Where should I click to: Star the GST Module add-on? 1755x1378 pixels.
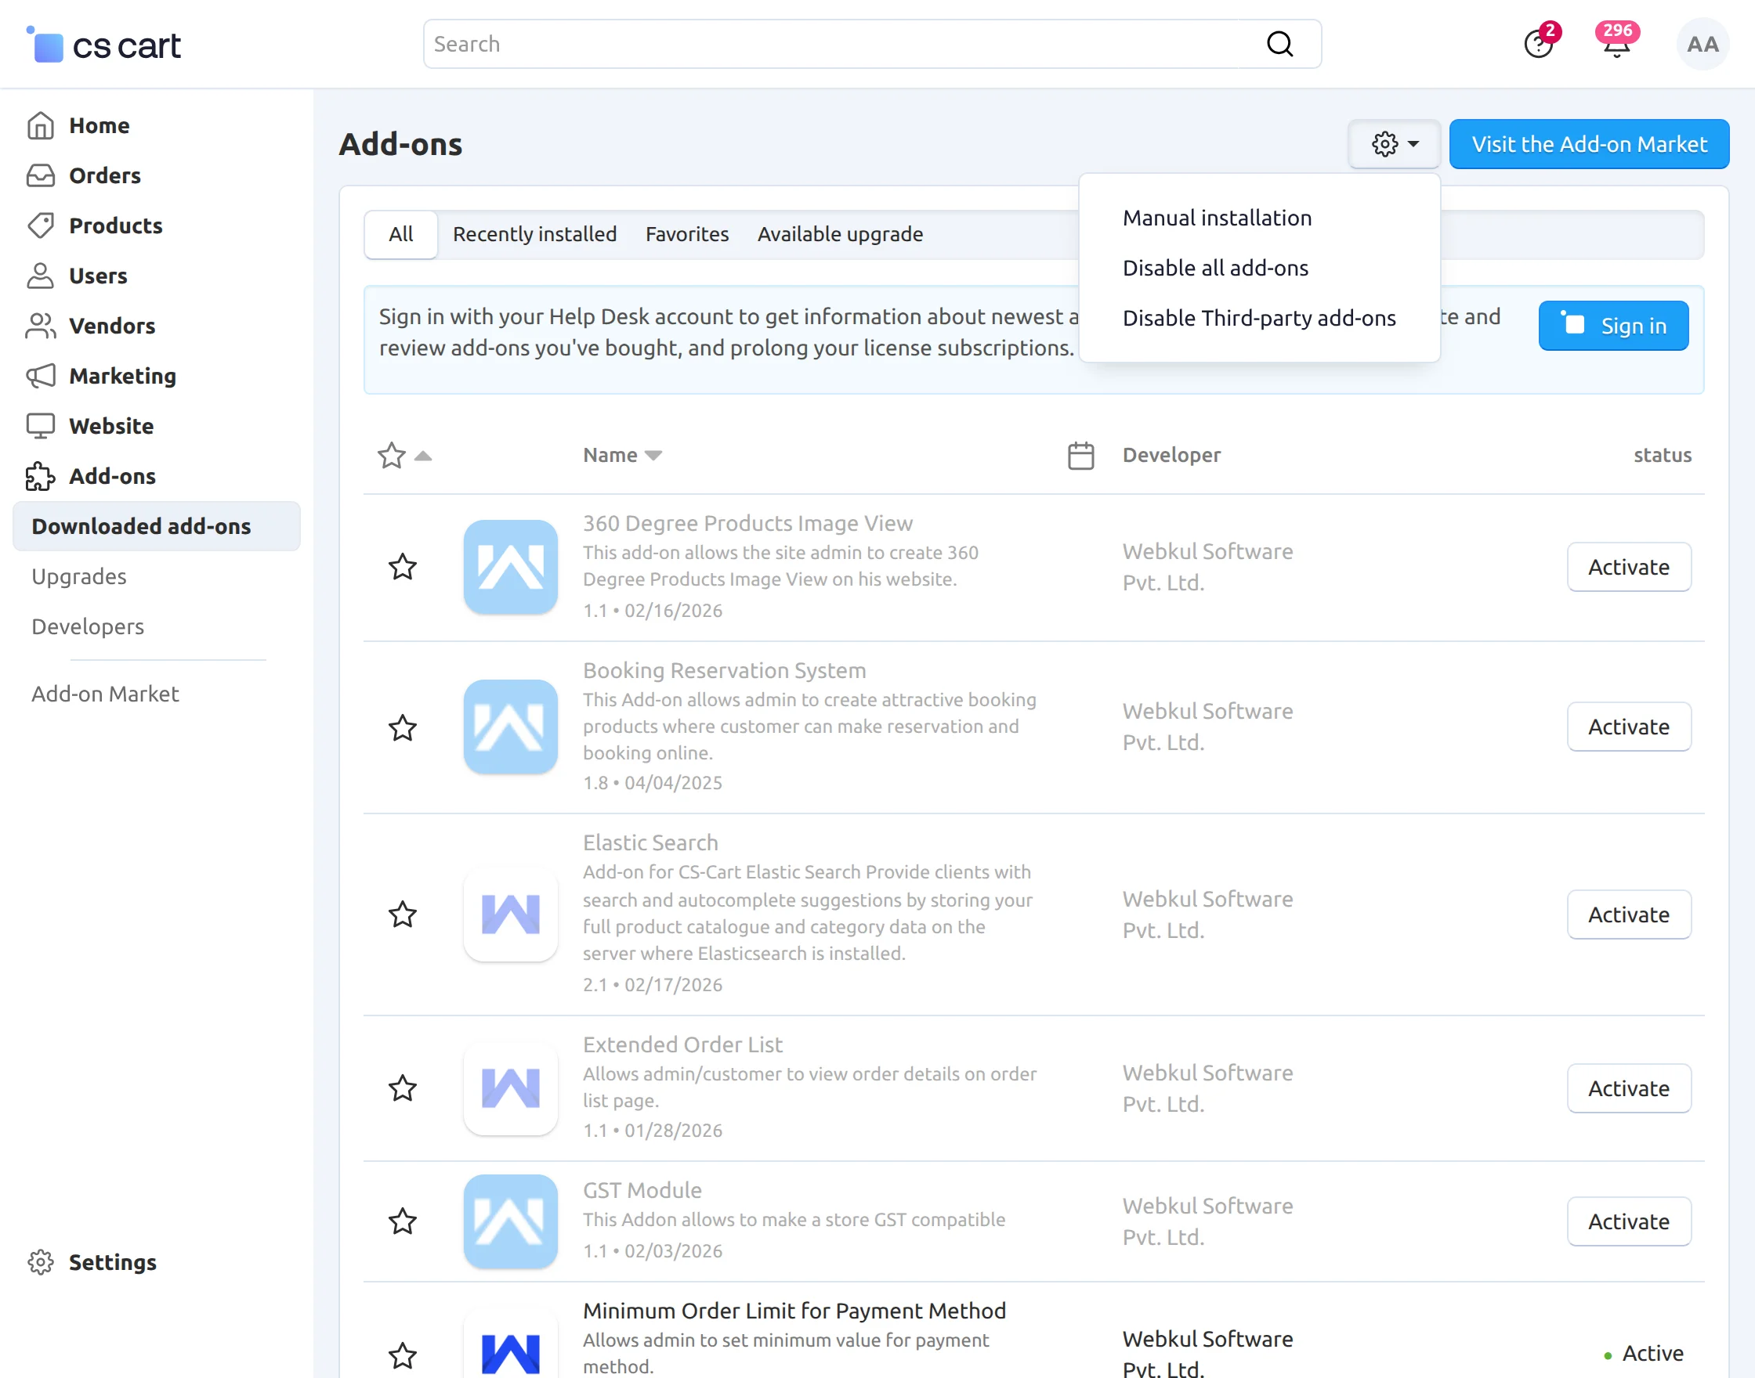coord(402,1221)
